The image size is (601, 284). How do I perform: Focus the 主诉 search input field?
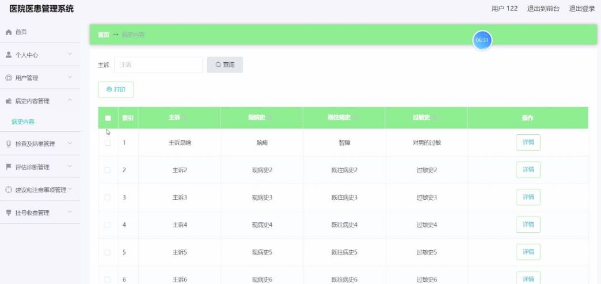pyautogui.click(x=158, y=65)
